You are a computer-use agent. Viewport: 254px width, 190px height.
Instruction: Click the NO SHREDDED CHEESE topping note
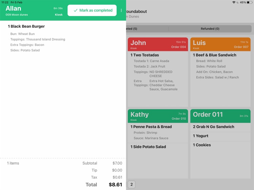coord(161,74)
